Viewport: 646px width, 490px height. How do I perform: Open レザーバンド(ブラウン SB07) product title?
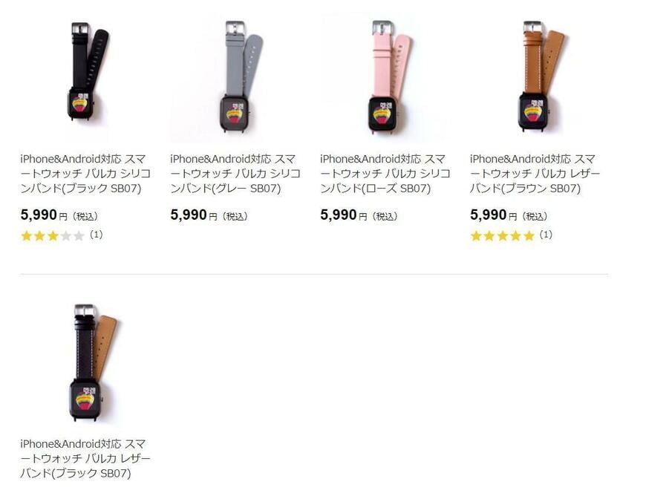(535, 174)
